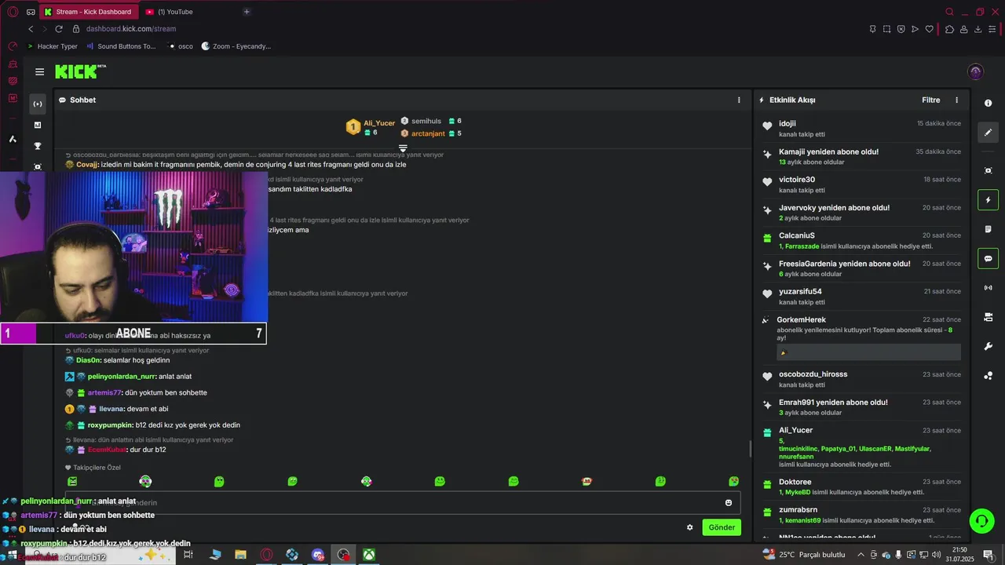Open File Explorer from the taskbar

click(x=240, y=555)
